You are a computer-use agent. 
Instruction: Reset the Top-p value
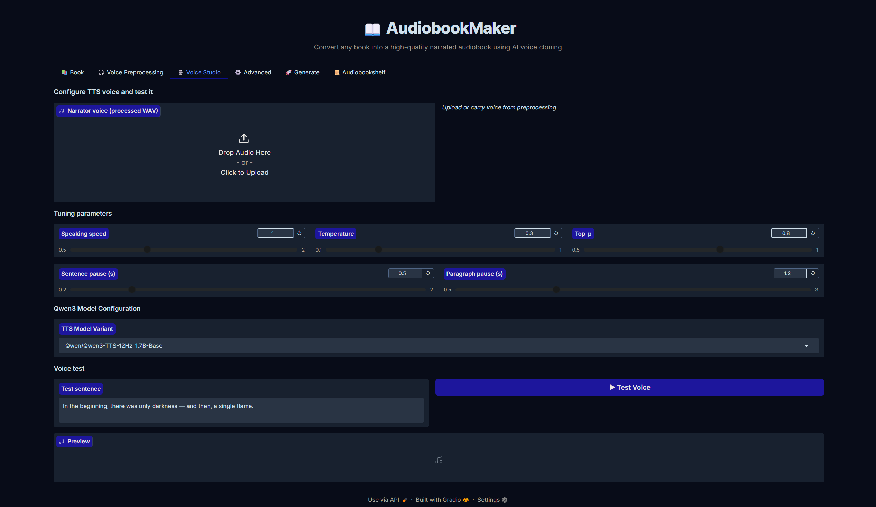813,233
